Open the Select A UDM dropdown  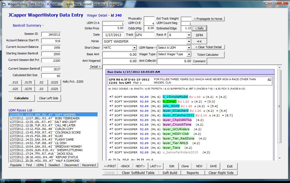pos(189,48)
